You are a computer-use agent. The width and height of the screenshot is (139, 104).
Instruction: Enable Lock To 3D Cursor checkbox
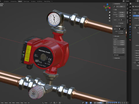[x=119, y=31]
